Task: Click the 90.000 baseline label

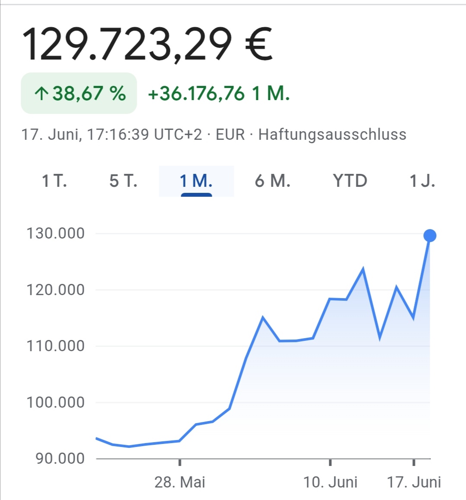Action: click(60, 459)
